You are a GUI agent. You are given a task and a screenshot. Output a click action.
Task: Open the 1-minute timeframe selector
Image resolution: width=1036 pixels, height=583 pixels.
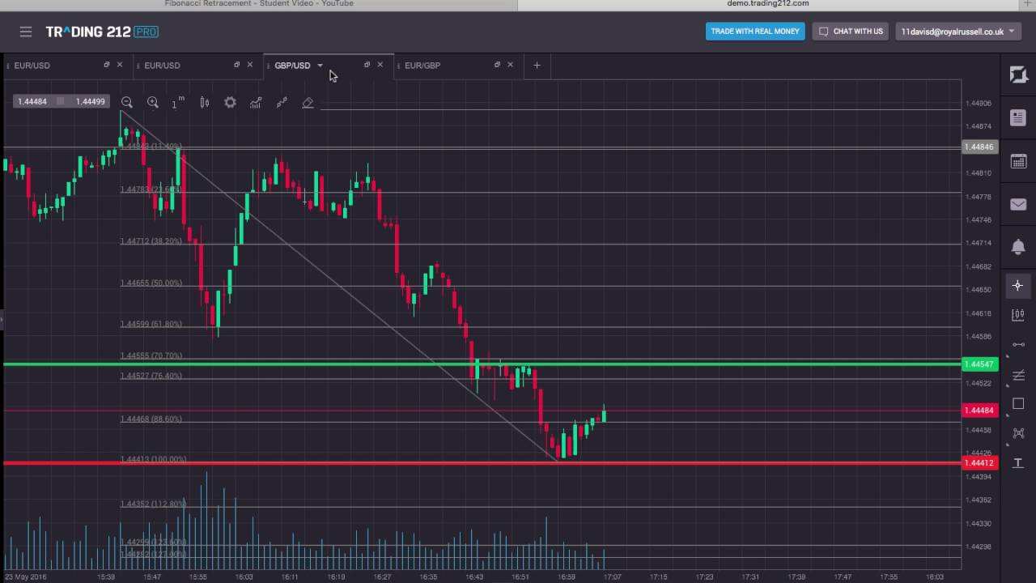(x=177, y=103)
